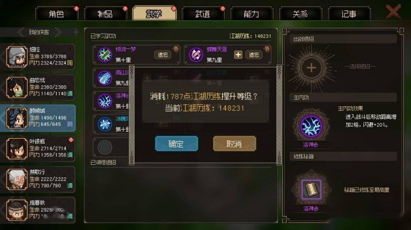This screenshot has height=230, width=411.
Task: Click 遗忘 button for 蝶舞天涯
Action: [254, 55]
